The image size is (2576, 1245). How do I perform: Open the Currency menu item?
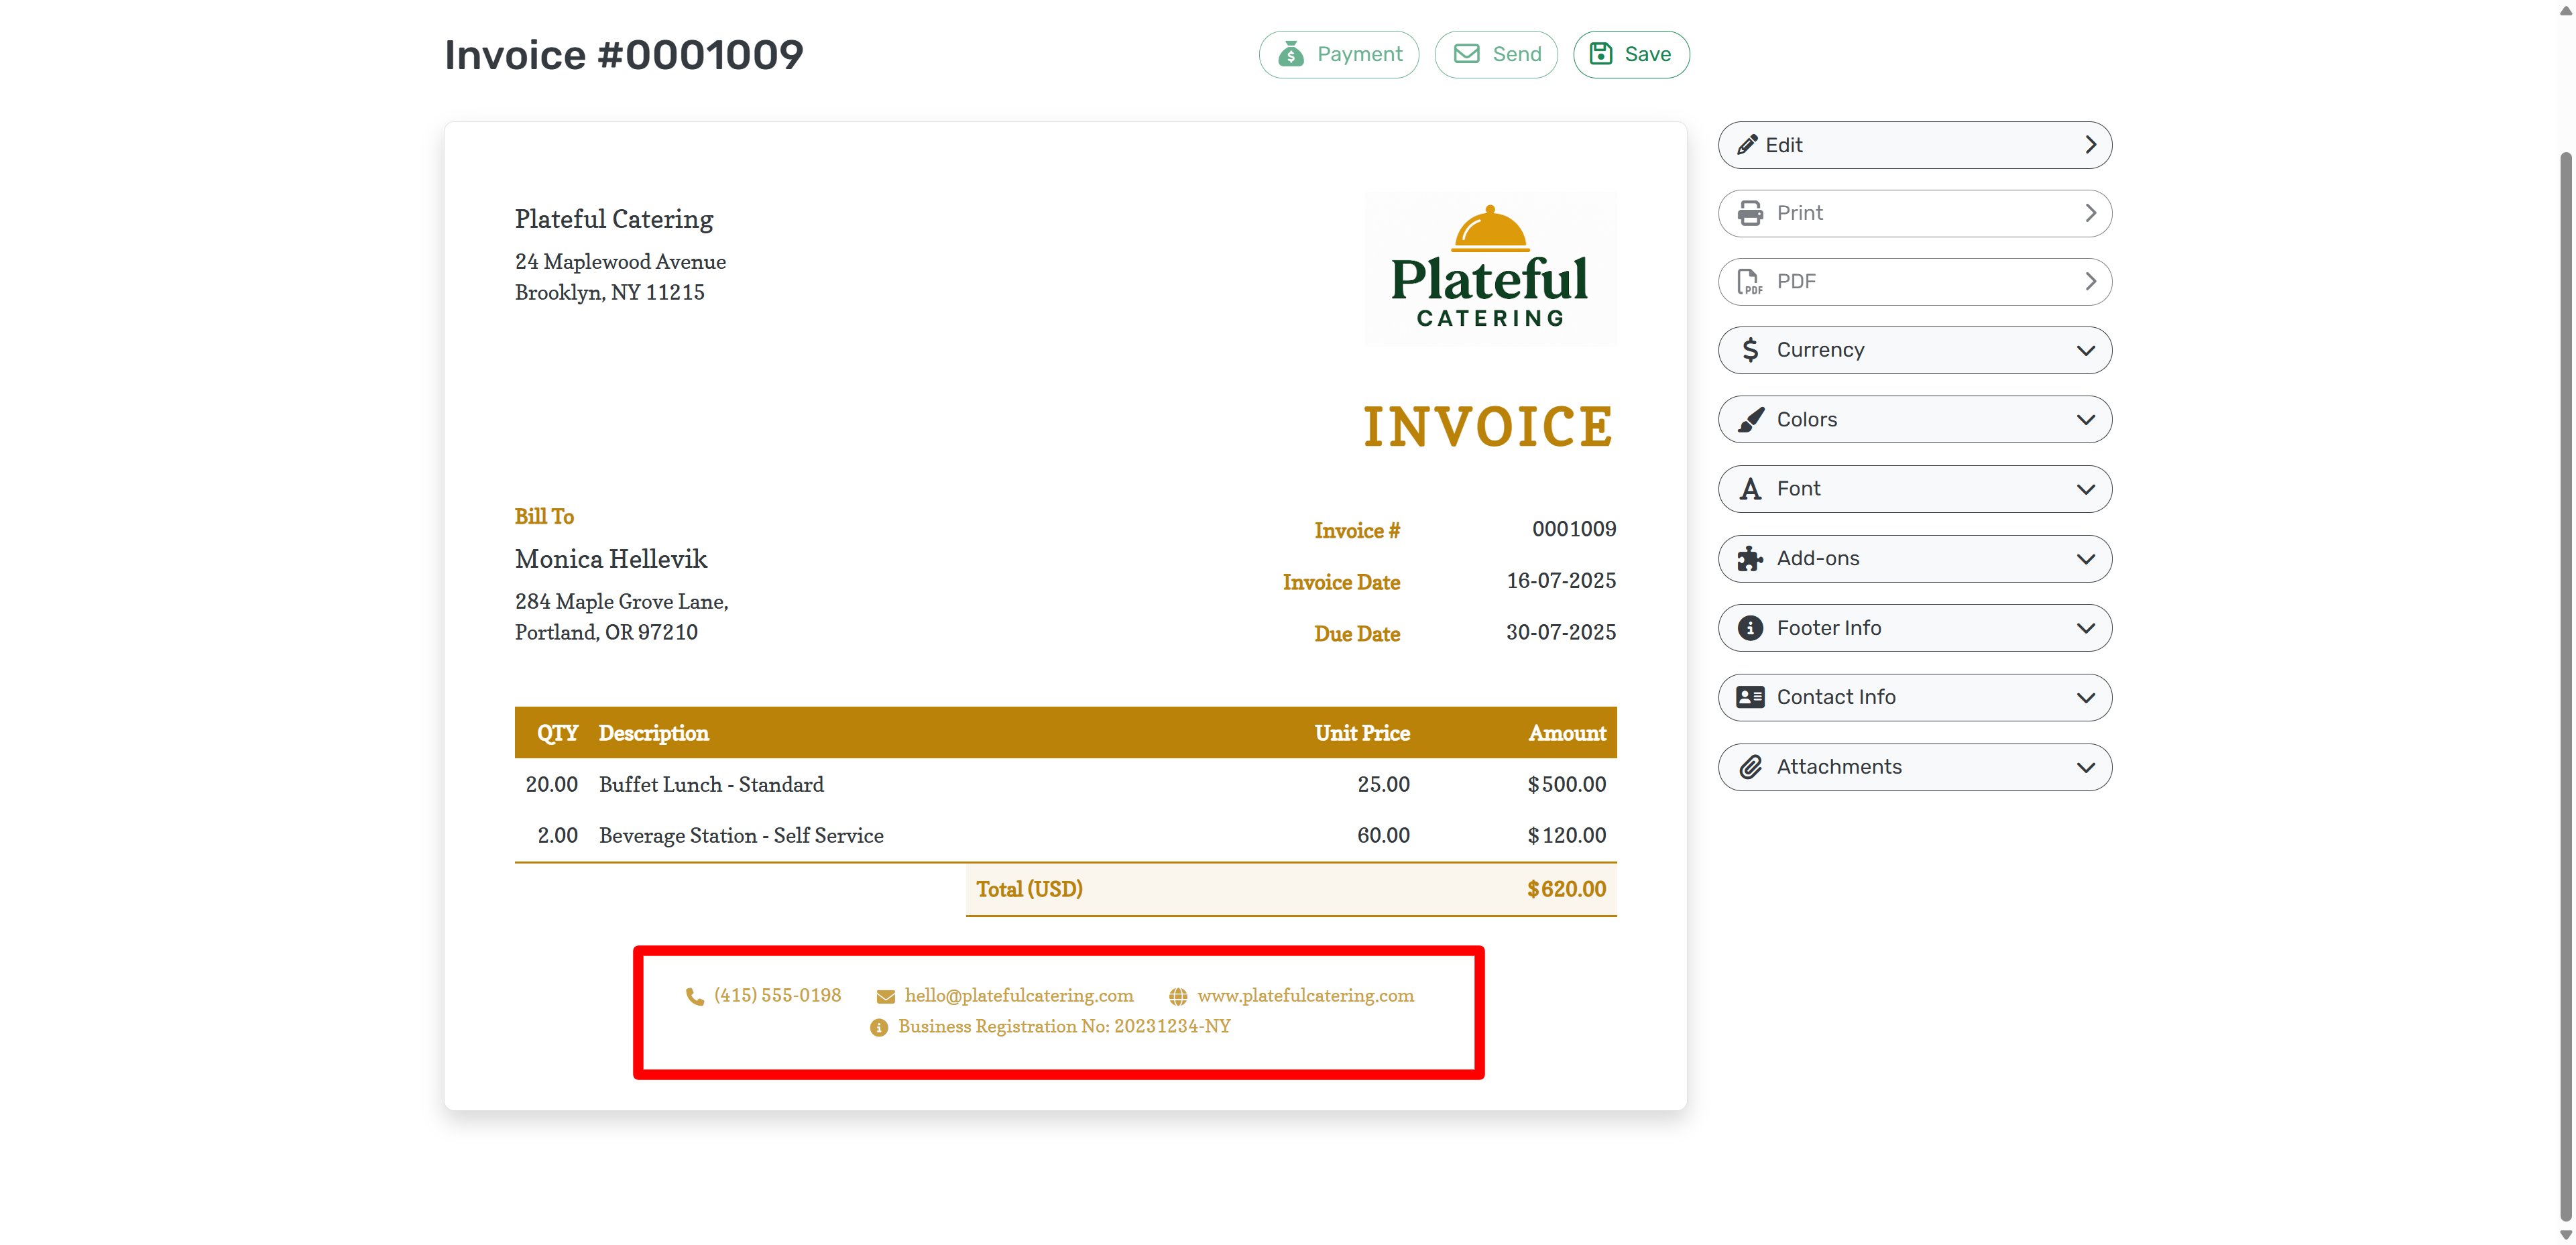pos(1914,350)
